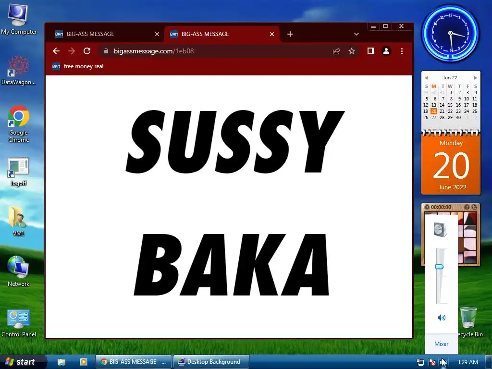Click the action center flag tray icon

432,362
